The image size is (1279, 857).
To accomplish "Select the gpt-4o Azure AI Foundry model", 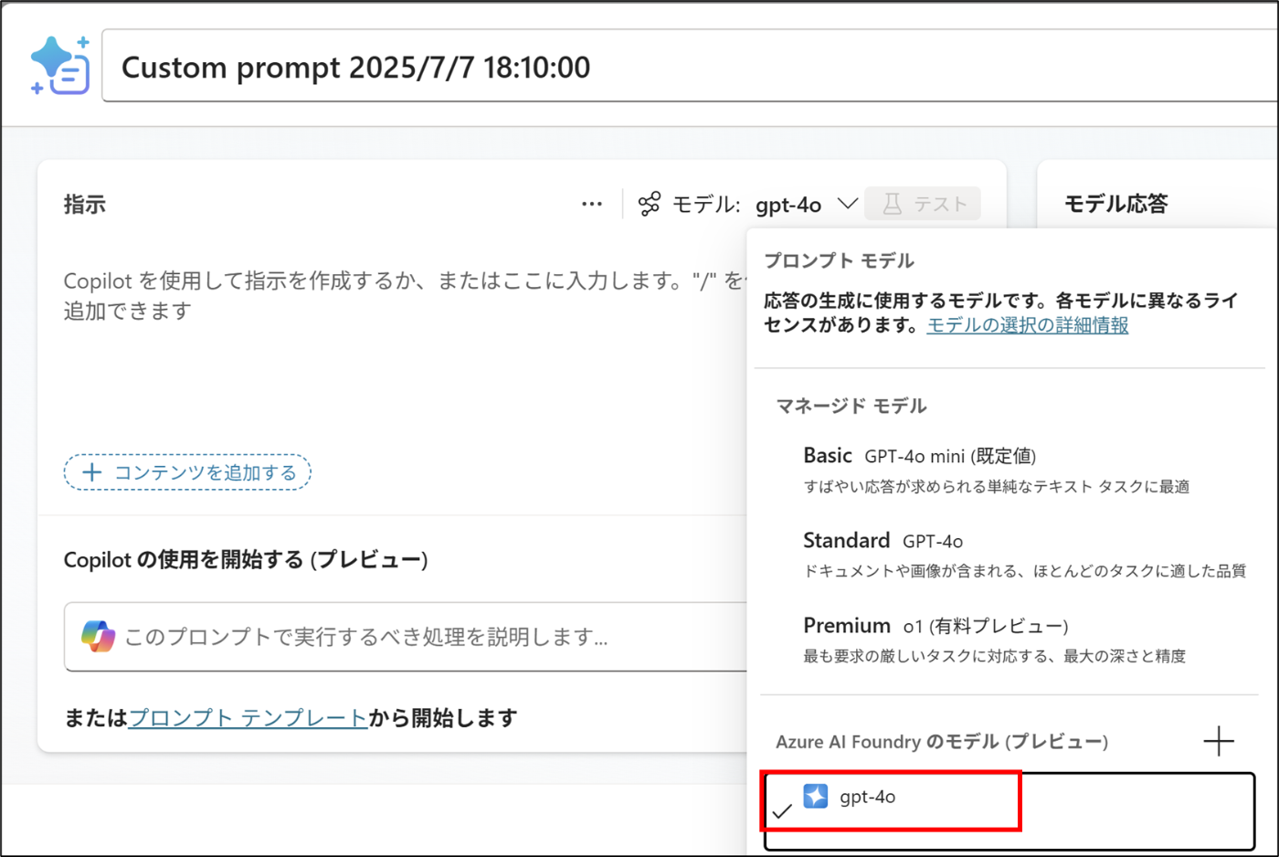I will click(x=1009, y=811).
